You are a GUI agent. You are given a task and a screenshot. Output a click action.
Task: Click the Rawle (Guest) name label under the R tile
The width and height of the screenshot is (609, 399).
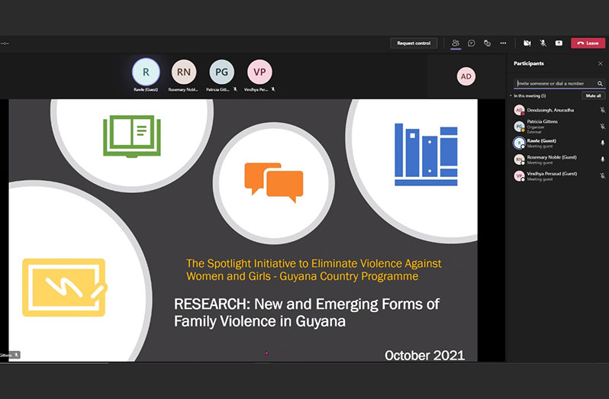click(x=146, y=90)
